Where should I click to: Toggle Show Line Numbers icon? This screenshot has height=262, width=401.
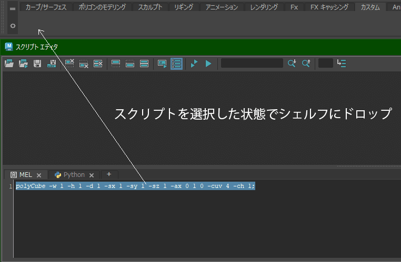tap(176, 64)
